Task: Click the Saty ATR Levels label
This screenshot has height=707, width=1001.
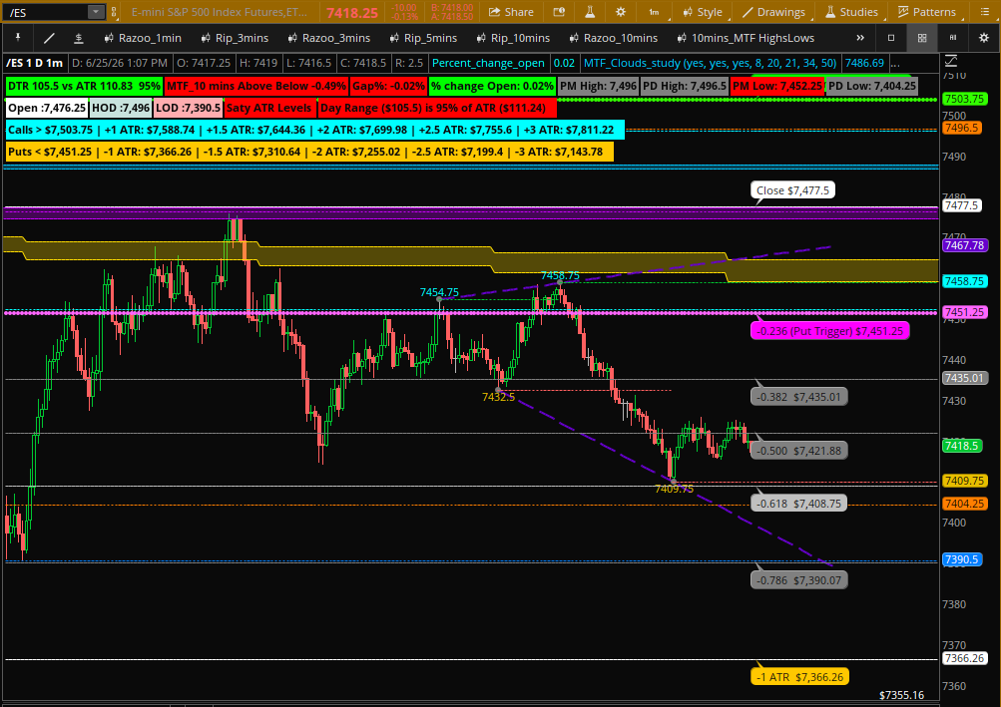Action: (268, 108)
